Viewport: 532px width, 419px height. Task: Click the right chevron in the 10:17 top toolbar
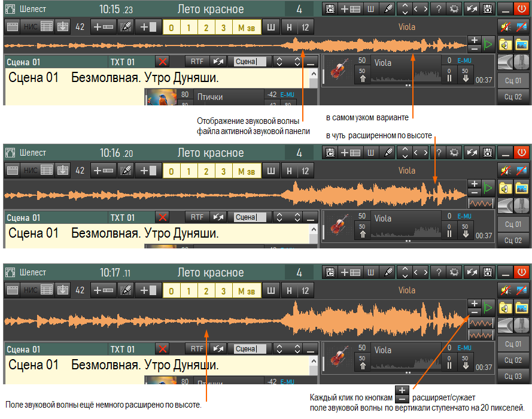(425, 272)
